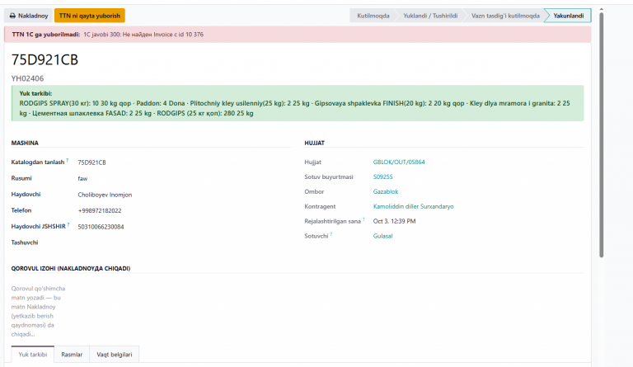Click driver name Choliboyev Inomjon
This screenshot has width=633, height=367.
pos(105,195)
